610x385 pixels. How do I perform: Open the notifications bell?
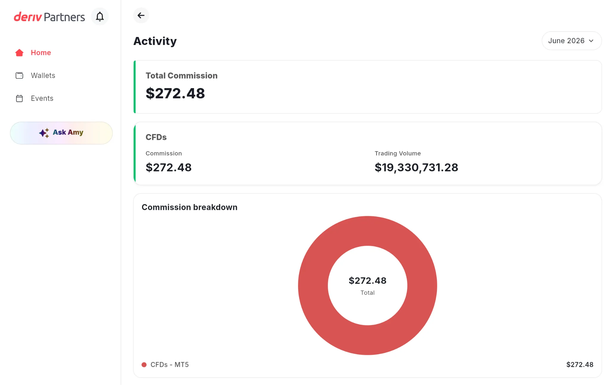click(100, 16)
